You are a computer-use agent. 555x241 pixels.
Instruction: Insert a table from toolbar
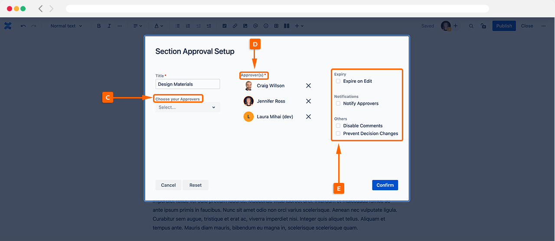point(276,26)
